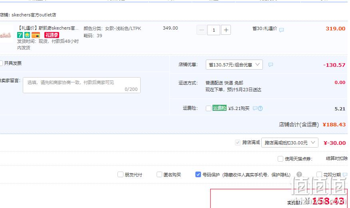The image size is (350, 208).
Task: Uncheck the 号码保护 checkbox
Action: click(198, 174)
